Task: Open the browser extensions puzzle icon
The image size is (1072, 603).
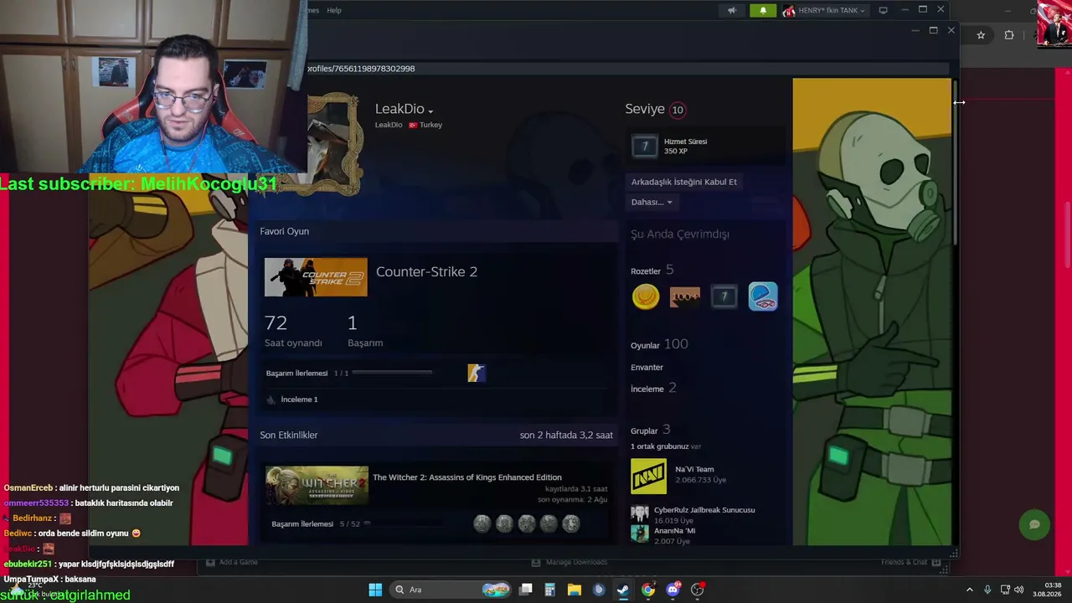Action: tap(1009, 35)
